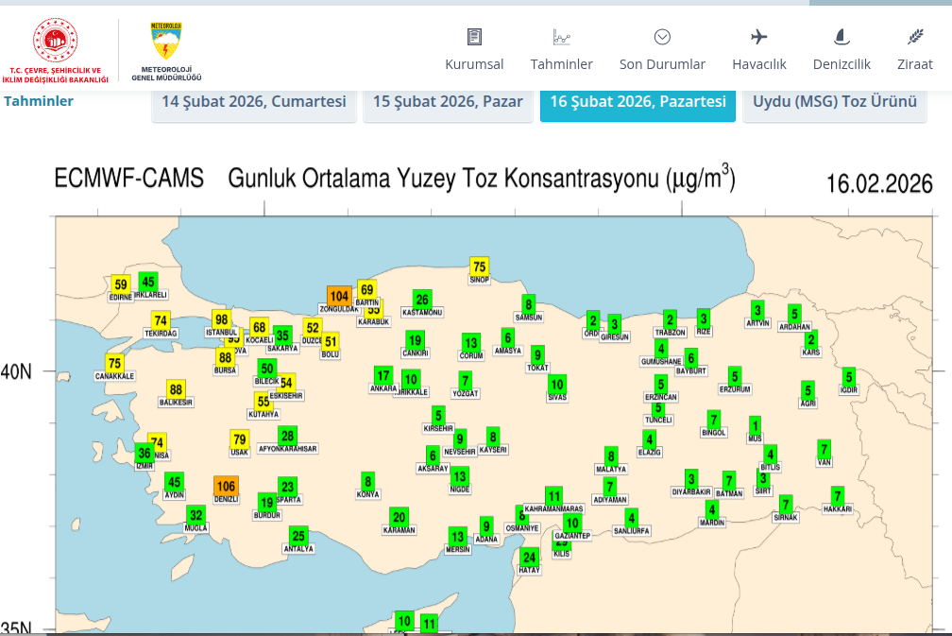This screenshot has height=636, width=952.
Task: Click the Son Durumlar circle icon
Action: (662, 37)
